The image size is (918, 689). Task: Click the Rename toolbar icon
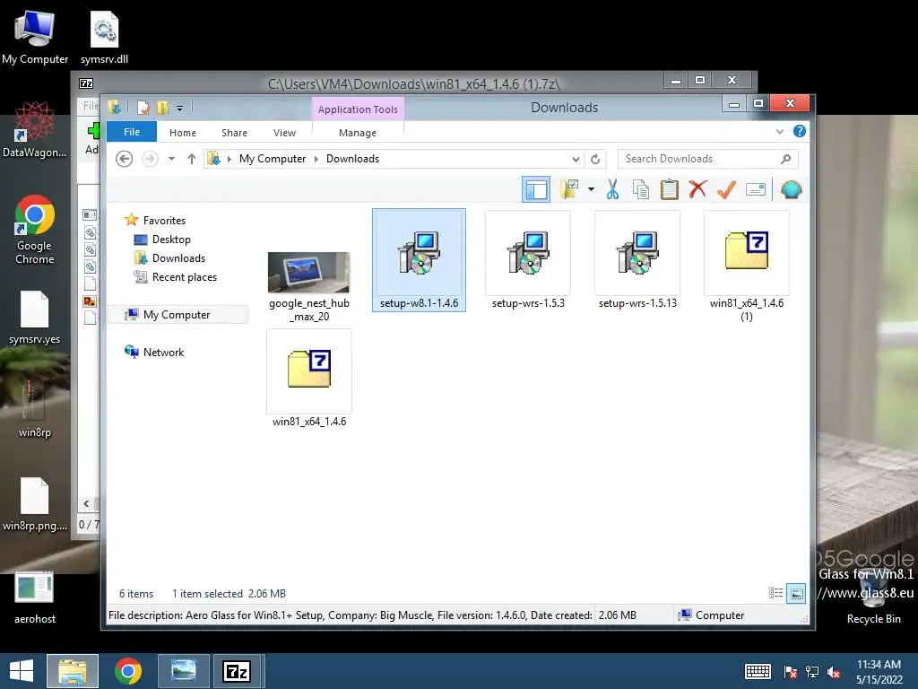pos(755,189)
